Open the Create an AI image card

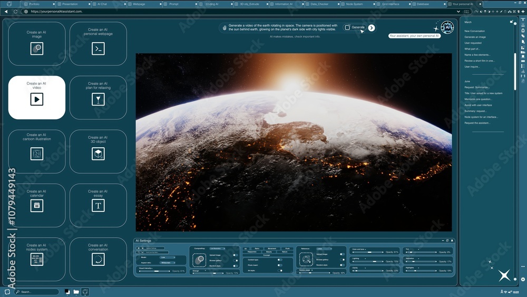pos(37,43)
